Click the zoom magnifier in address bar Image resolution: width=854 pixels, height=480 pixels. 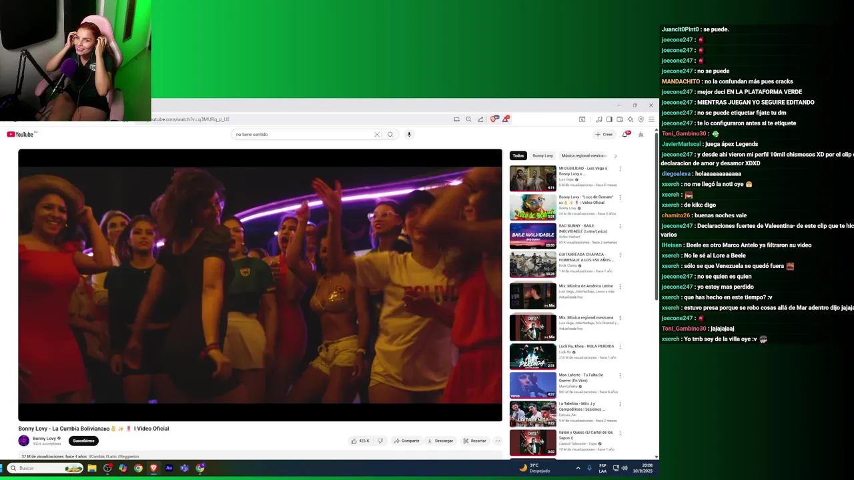468,119
